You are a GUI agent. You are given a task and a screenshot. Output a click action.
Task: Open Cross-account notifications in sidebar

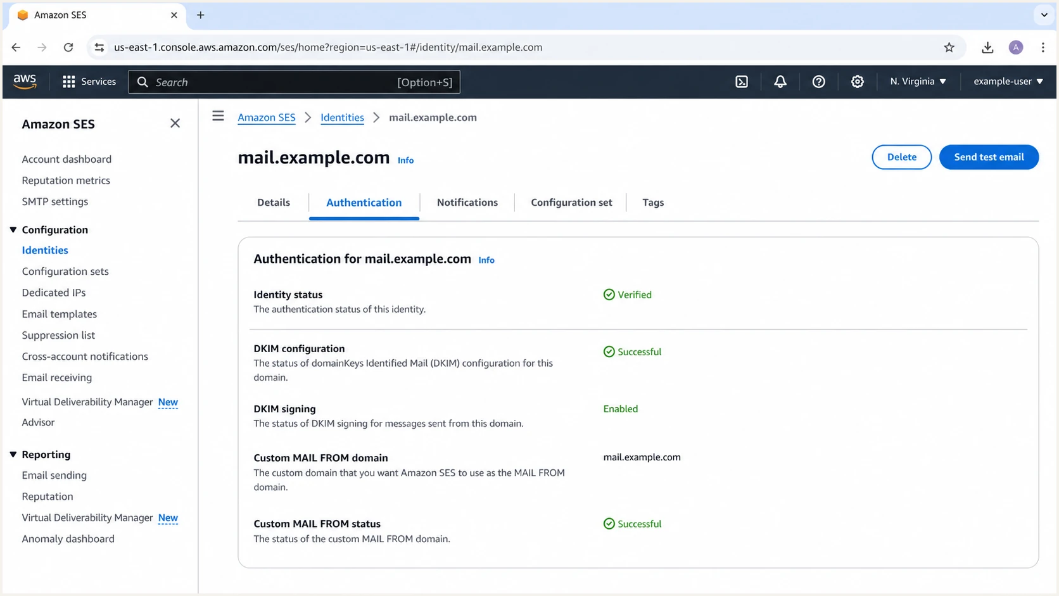[x=85, y=357]
